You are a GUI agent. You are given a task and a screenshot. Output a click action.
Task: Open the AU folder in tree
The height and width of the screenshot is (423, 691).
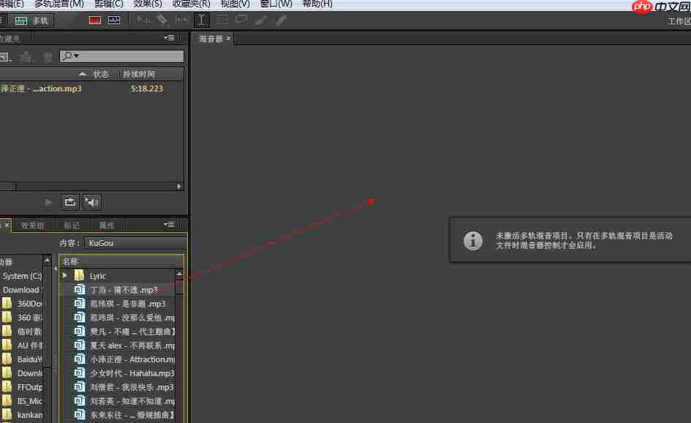click(x=22, y=345)
